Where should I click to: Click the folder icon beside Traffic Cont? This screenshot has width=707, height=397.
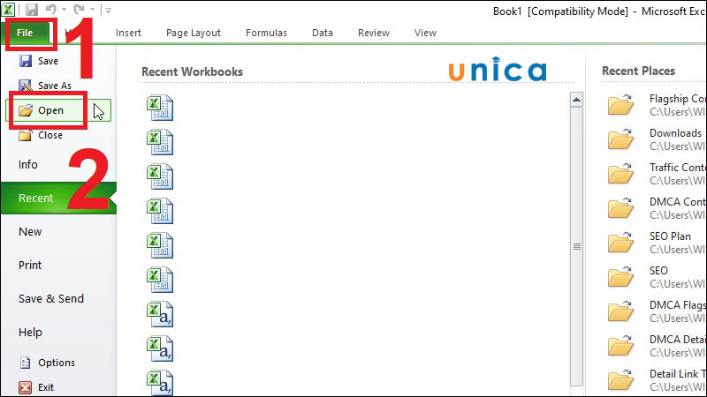click(621, 174)
